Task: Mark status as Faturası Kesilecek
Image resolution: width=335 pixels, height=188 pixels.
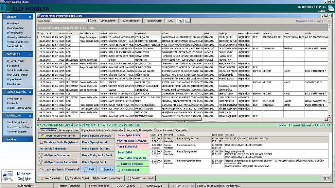Action: (x=132, y=164)
